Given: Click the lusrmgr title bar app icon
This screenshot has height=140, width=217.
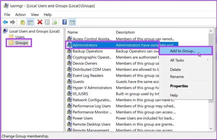Looking at the screenshot, I should 6,6.
